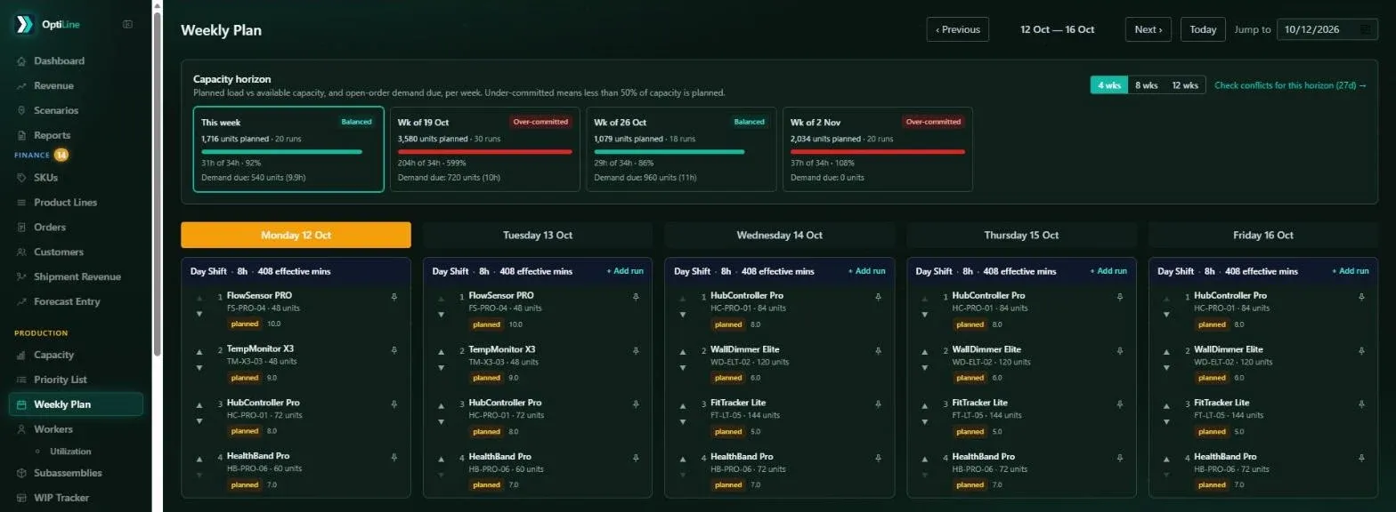Move Monday's TempMonitor X3 run up
1396x512 pixels.
click(199, 352)
